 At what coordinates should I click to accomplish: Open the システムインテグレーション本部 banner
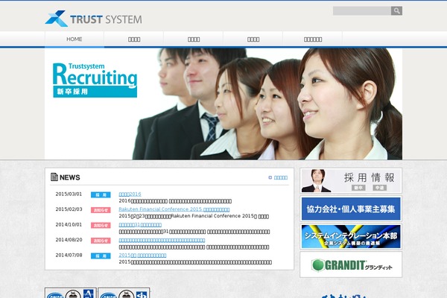tap(351, 236)
